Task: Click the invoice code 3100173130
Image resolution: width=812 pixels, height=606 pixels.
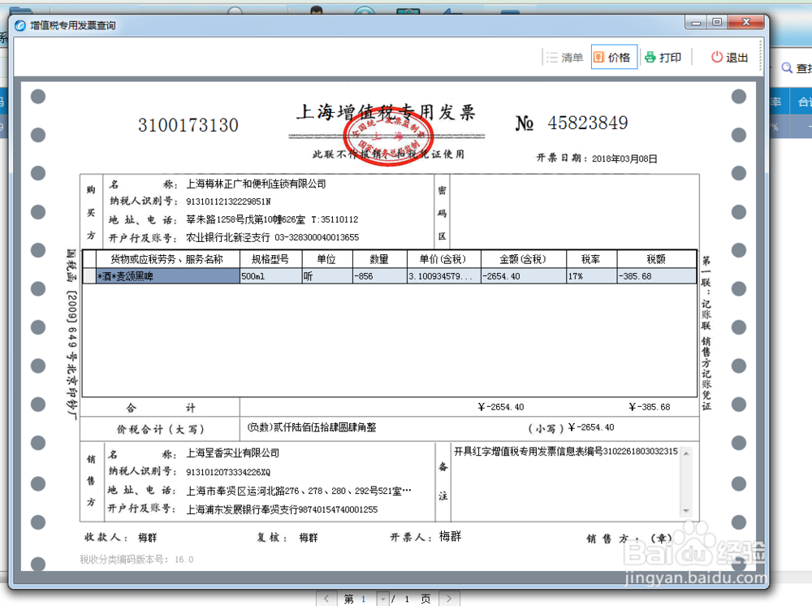Action: (x=188, y=125)
